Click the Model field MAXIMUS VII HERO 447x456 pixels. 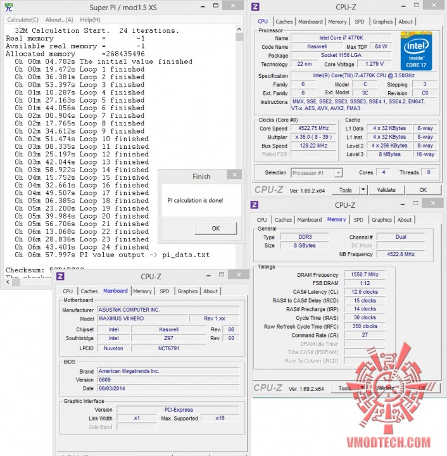point(142,319)
